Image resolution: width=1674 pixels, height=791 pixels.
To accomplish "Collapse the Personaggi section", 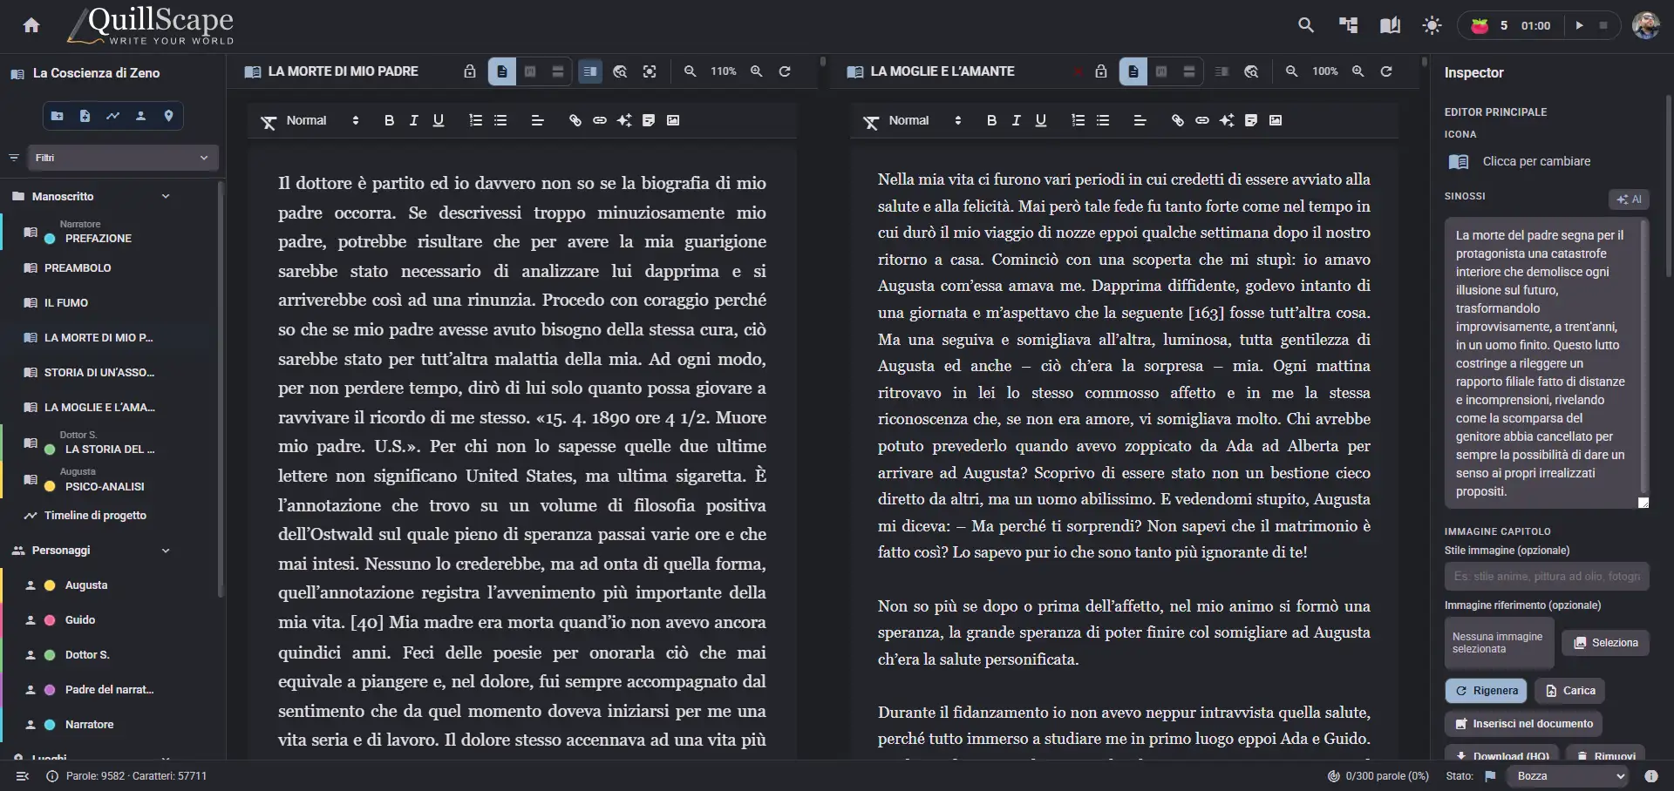I will (166, 551).
